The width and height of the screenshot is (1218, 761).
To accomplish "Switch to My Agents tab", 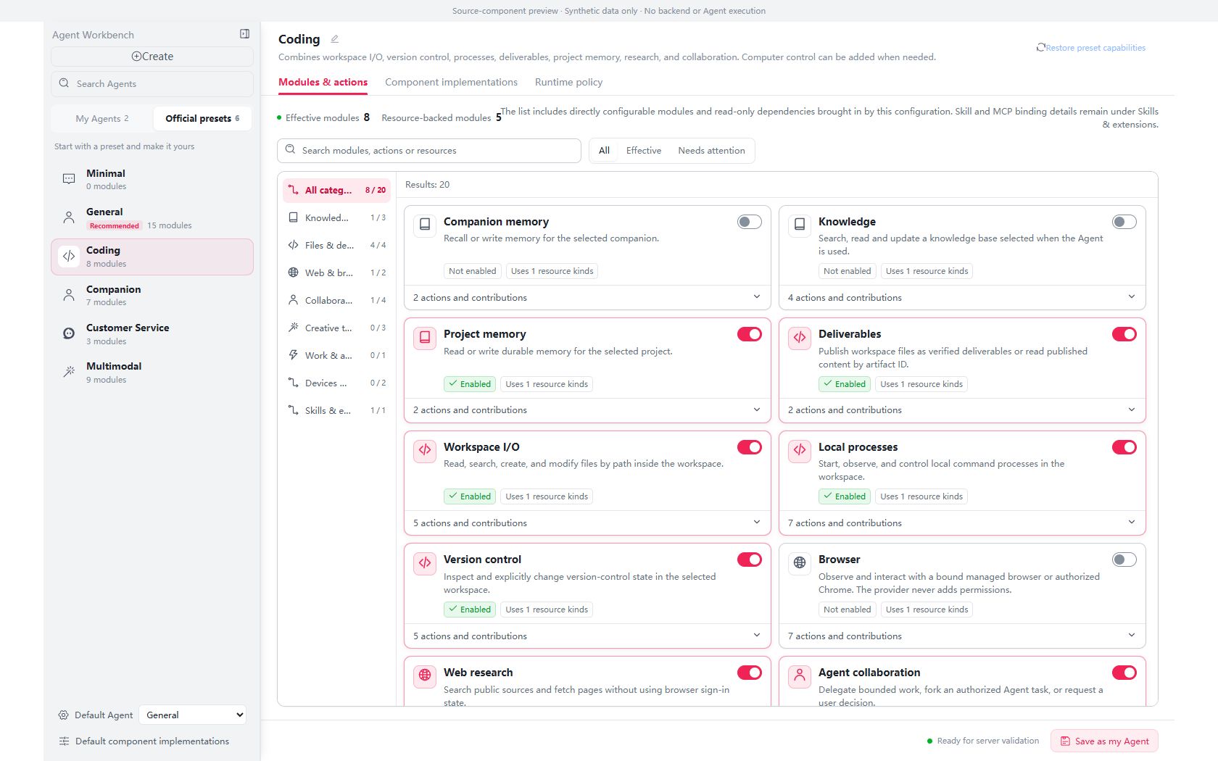I will [102, 118].
